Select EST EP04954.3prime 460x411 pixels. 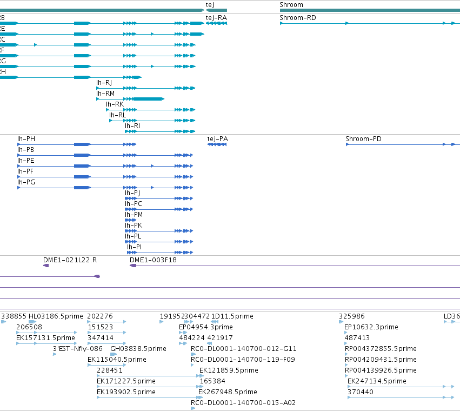[x=206, y=327]
